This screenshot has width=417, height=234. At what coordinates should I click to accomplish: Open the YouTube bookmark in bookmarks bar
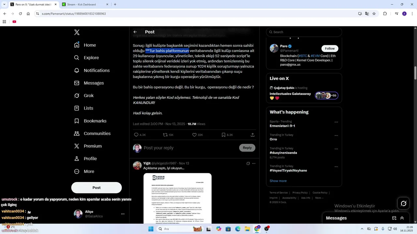click(14, 22)
